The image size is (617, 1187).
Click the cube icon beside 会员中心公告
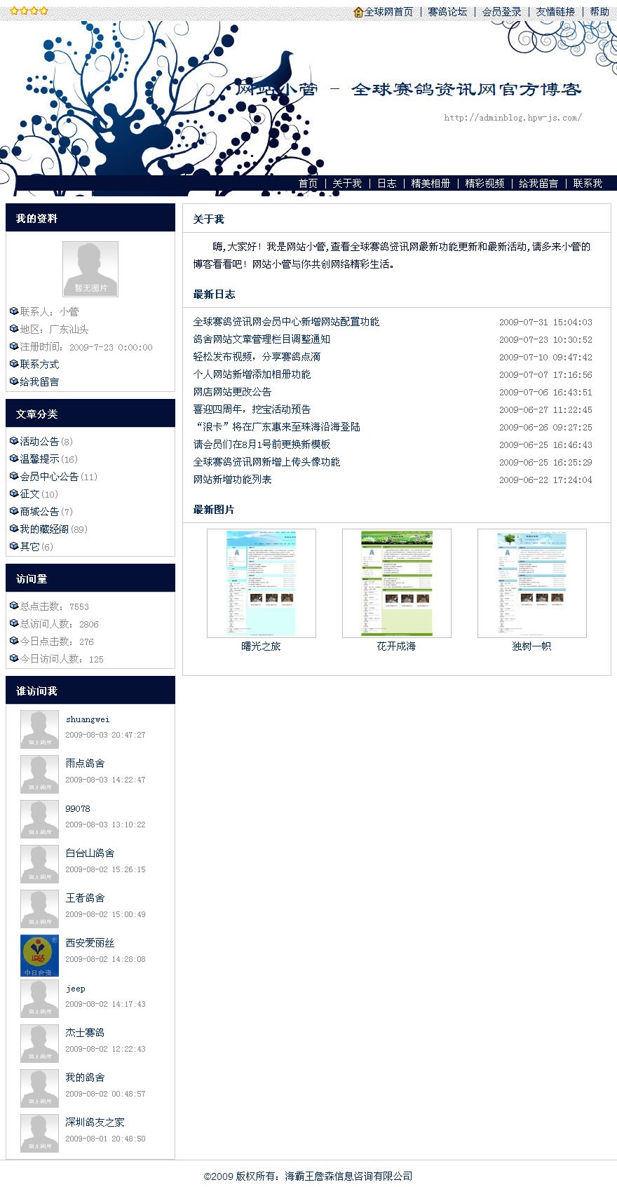pos(14,476)
